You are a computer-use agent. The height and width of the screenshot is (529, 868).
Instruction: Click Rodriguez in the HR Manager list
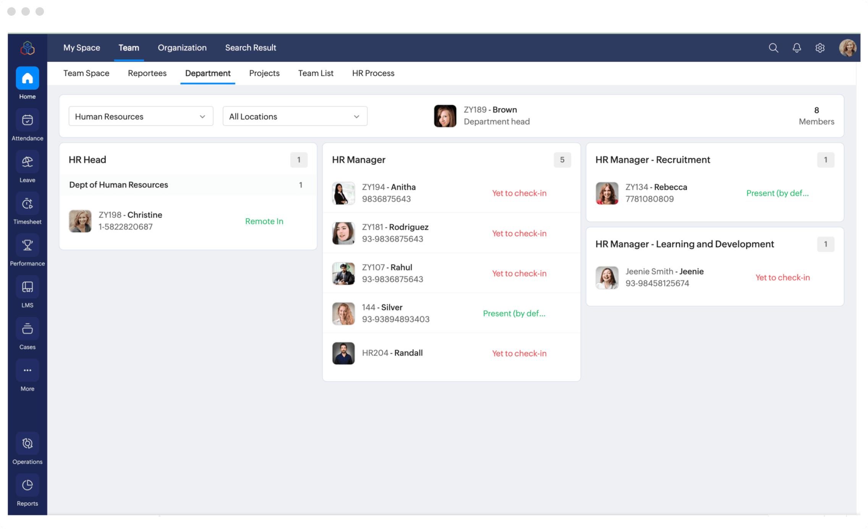(408, 227)
